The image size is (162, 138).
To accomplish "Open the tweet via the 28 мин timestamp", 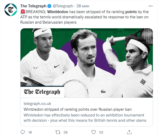I will pos(83,6).
